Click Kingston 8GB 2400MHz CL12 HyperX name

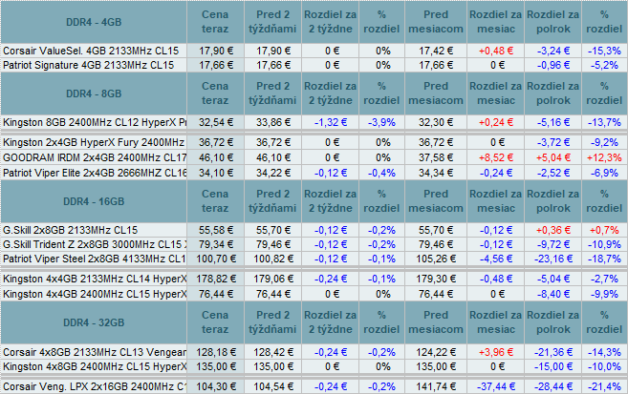tap(95, 122)
